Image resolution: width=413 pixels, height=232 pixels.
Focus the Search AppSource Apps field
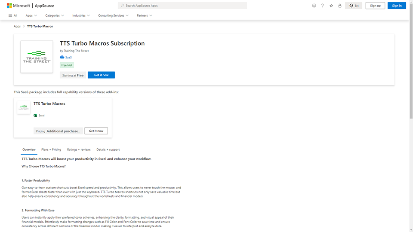click(182, 6)
